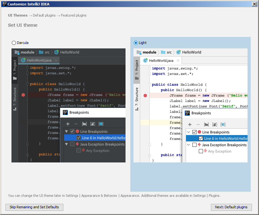Open Structure tool tab in Light preview
The height and width of the screenshot is (215, 259).
point(137,99)
